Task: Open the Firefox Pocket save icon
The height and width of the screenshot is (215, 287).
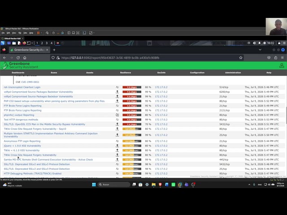Action: (269, 58)
